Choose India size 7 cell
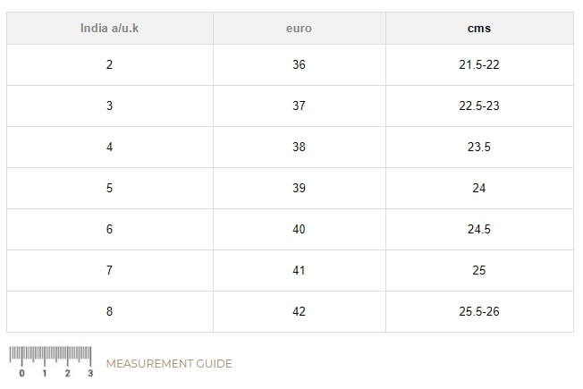Screen dimensions: 583x389 [110, 270]
